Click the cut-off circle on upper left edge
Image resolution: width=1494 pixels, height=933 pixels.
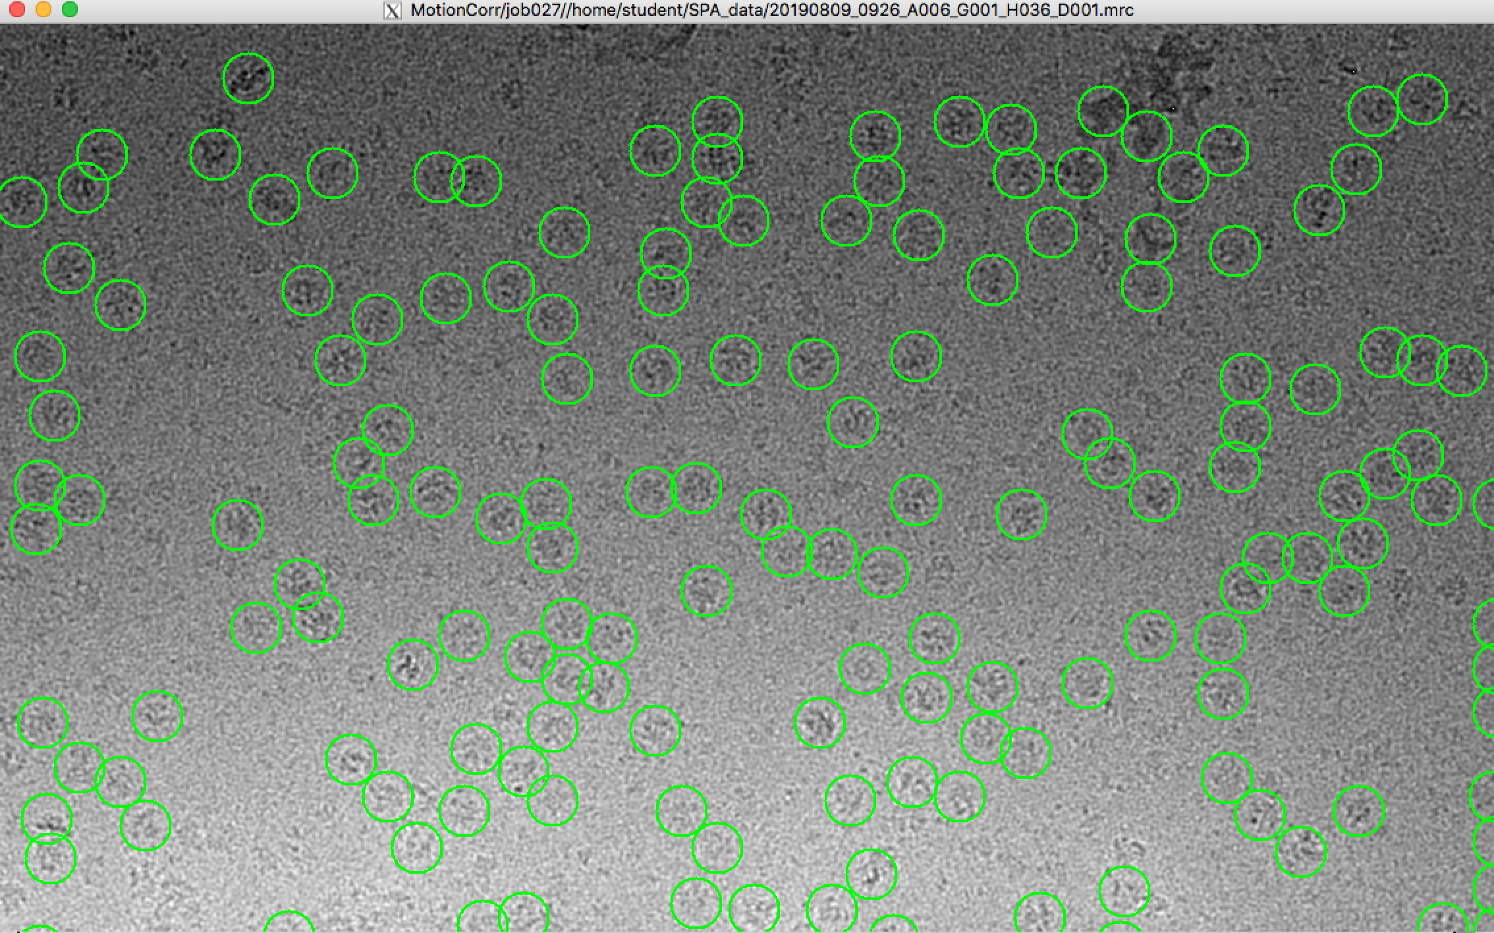click(22, 202)
